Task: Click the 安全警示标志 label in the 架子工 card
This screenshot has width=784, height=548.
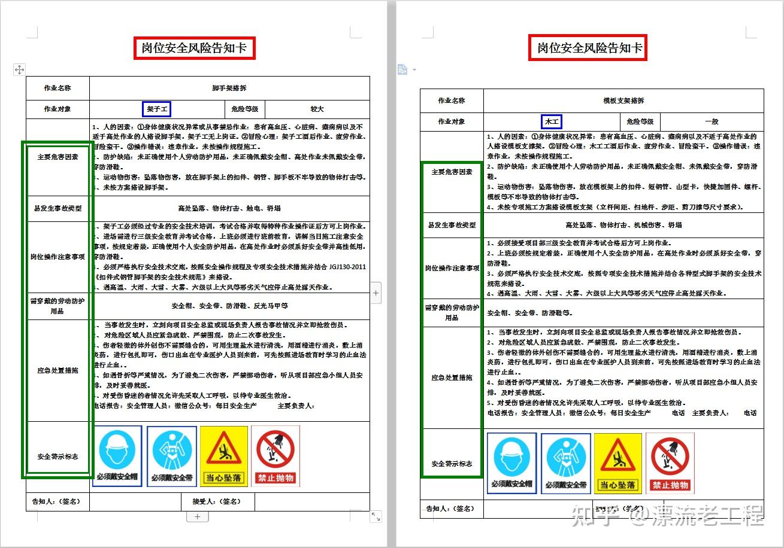Action: [x=57, y=456]
